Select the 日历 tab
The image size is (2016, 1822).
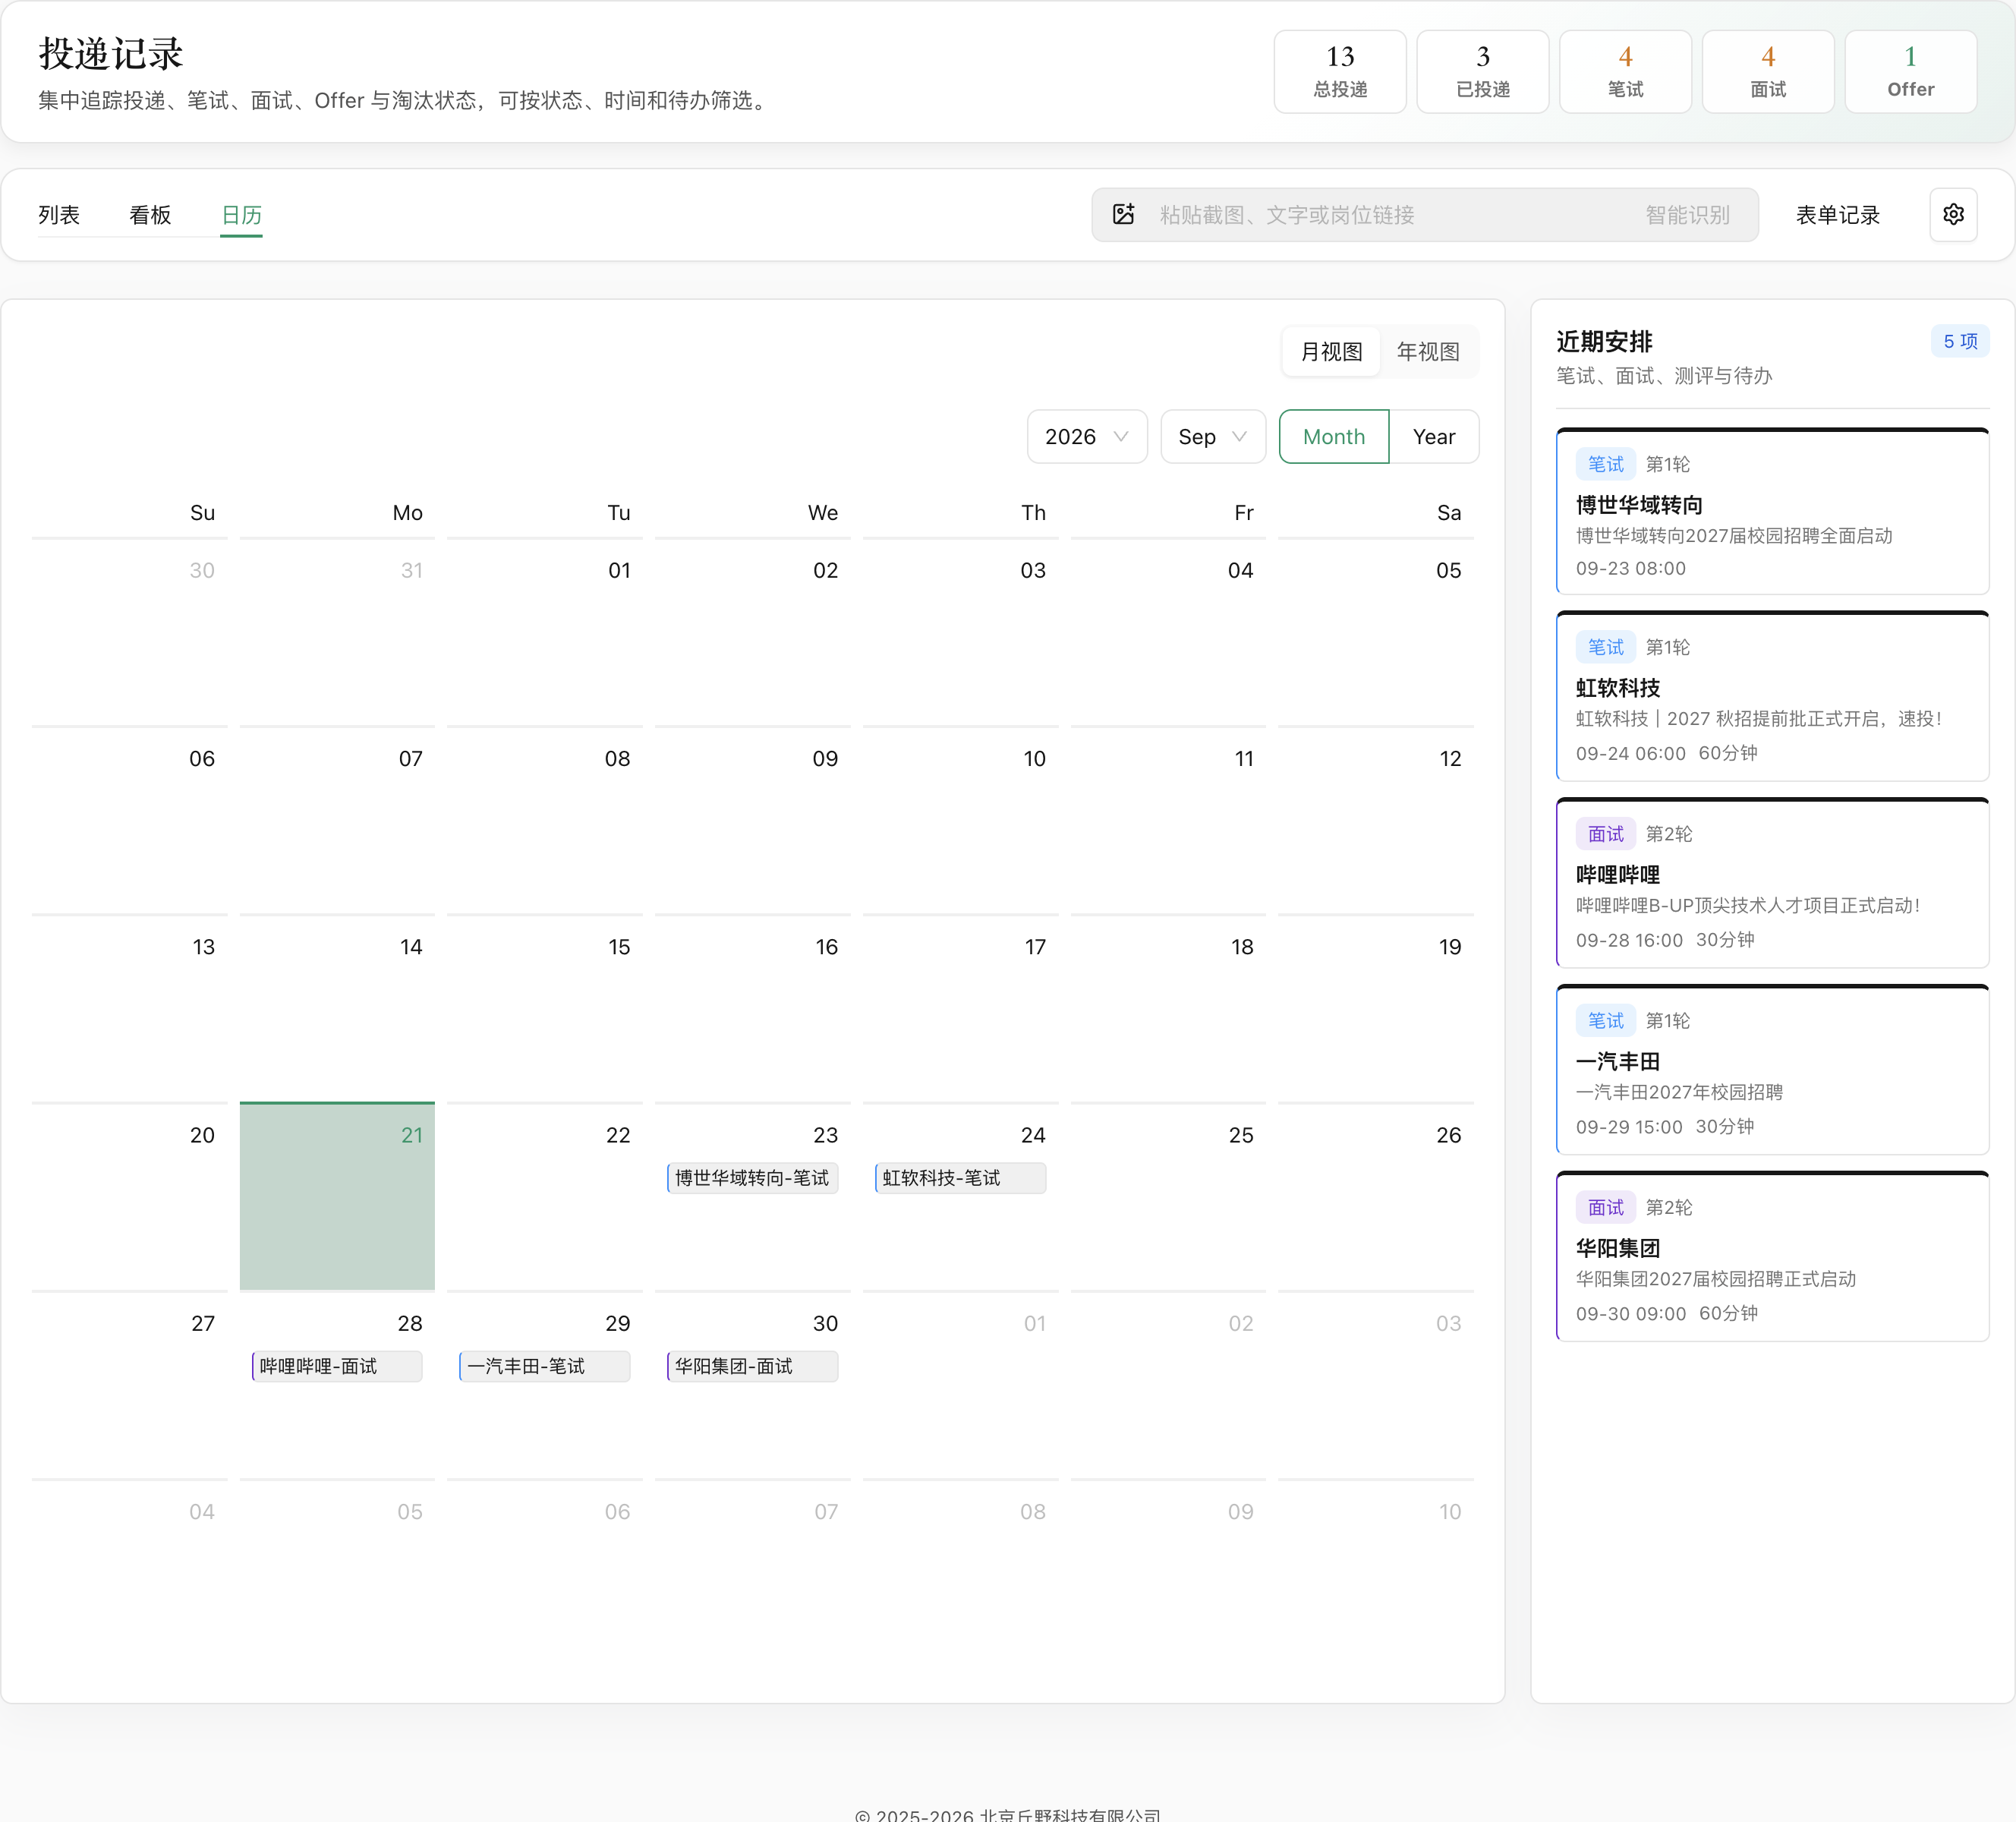coord(241,214)
